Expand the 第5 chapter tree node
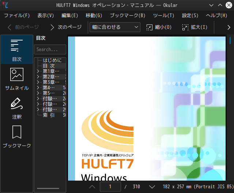 38,93
